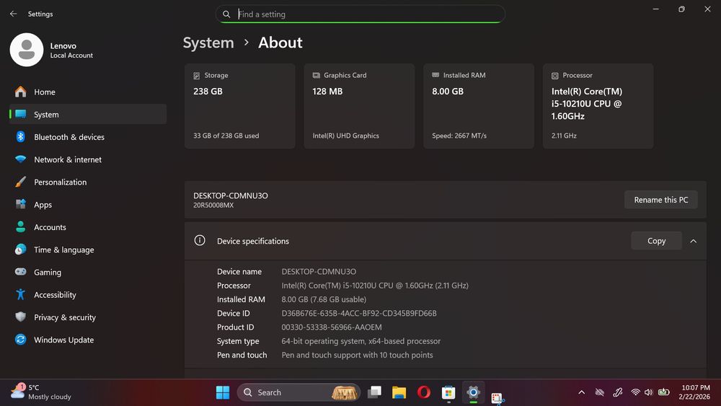This screenshot has width=721, height=406.
Task: Click the battery charging tray icon
Action: click(x=663, y=392)
